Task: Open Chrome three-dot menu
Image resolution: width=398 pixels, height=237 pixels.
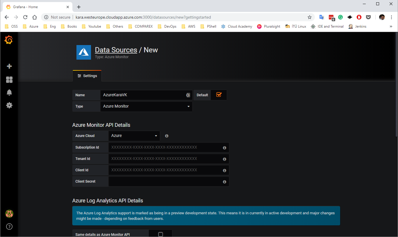Action: coord(391,17)
